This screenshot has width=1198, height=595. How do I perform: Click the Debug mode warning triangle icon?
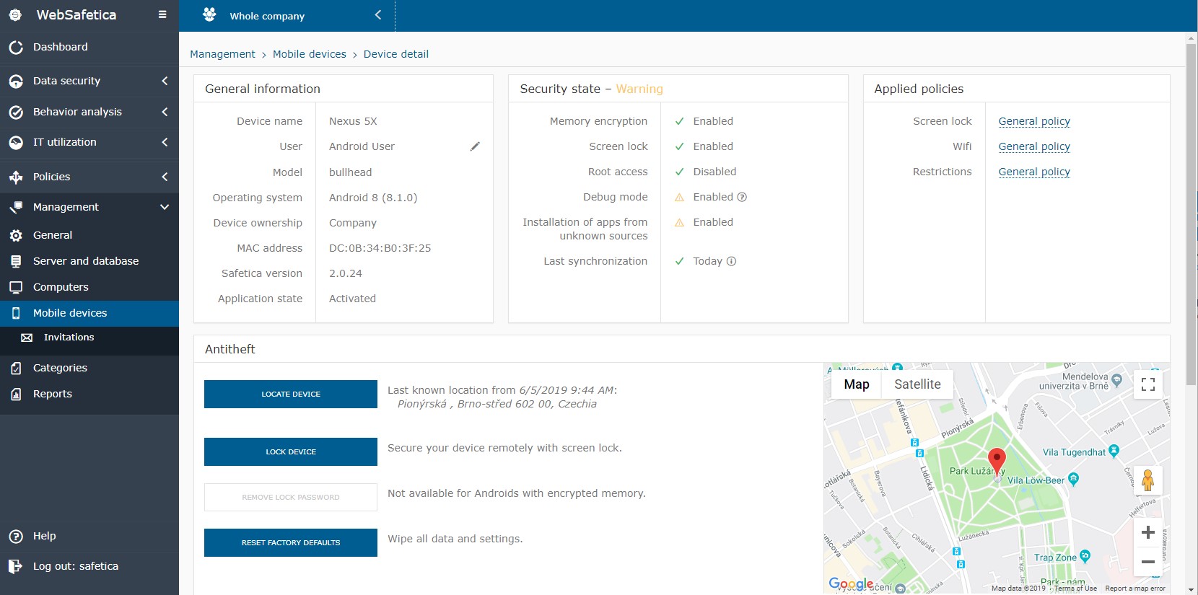tap(679, 197)
